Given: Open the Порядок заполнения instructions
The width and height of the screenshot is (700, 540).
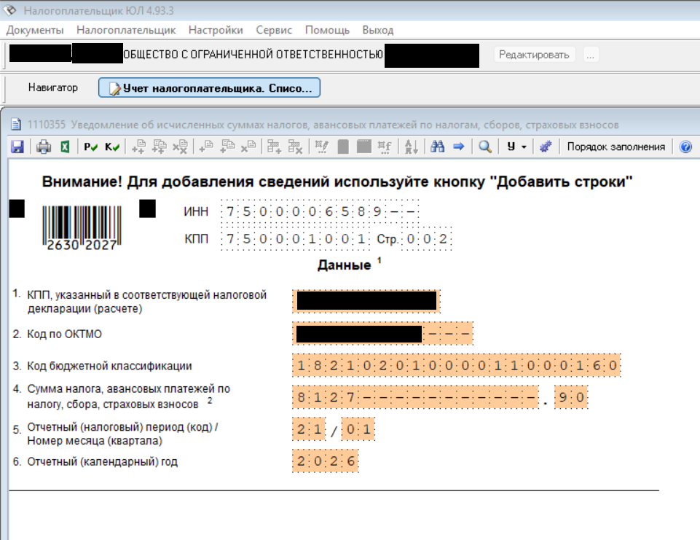Looking at the screenshot, I should (616, 146).
